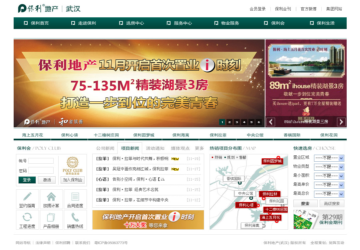Click 保利心语 marker on map
The image size is (360, 250).
246,205
